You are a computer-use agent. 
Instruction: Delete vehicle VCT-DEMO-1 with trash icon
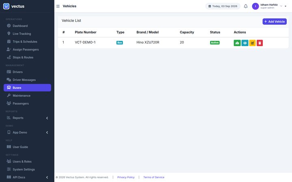coord(260,43)
